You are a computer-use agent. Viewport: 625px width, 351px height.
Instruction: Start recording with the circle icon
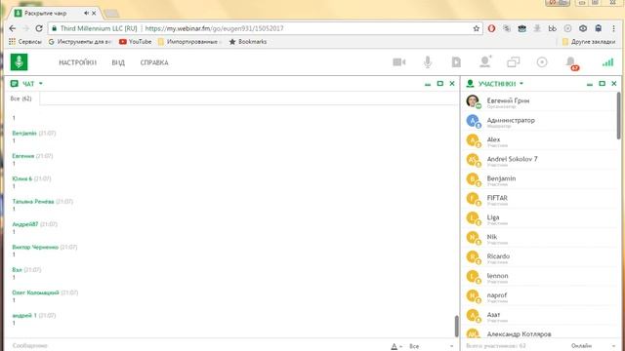542,62
